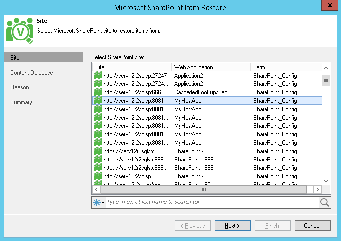Screen dimensions: 341x241
Task: Click the magnifier search icon
Action: click(x=325, y=202)
